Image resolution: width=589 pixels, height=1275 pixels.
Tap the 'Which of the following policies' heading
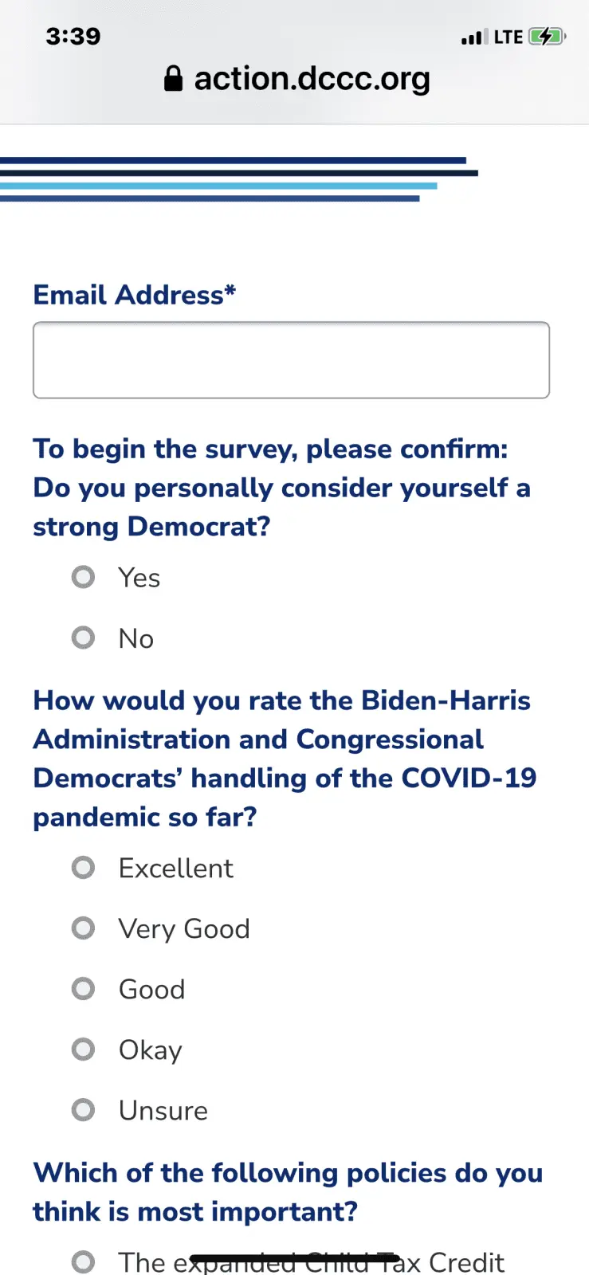[x=288, y=1192]
